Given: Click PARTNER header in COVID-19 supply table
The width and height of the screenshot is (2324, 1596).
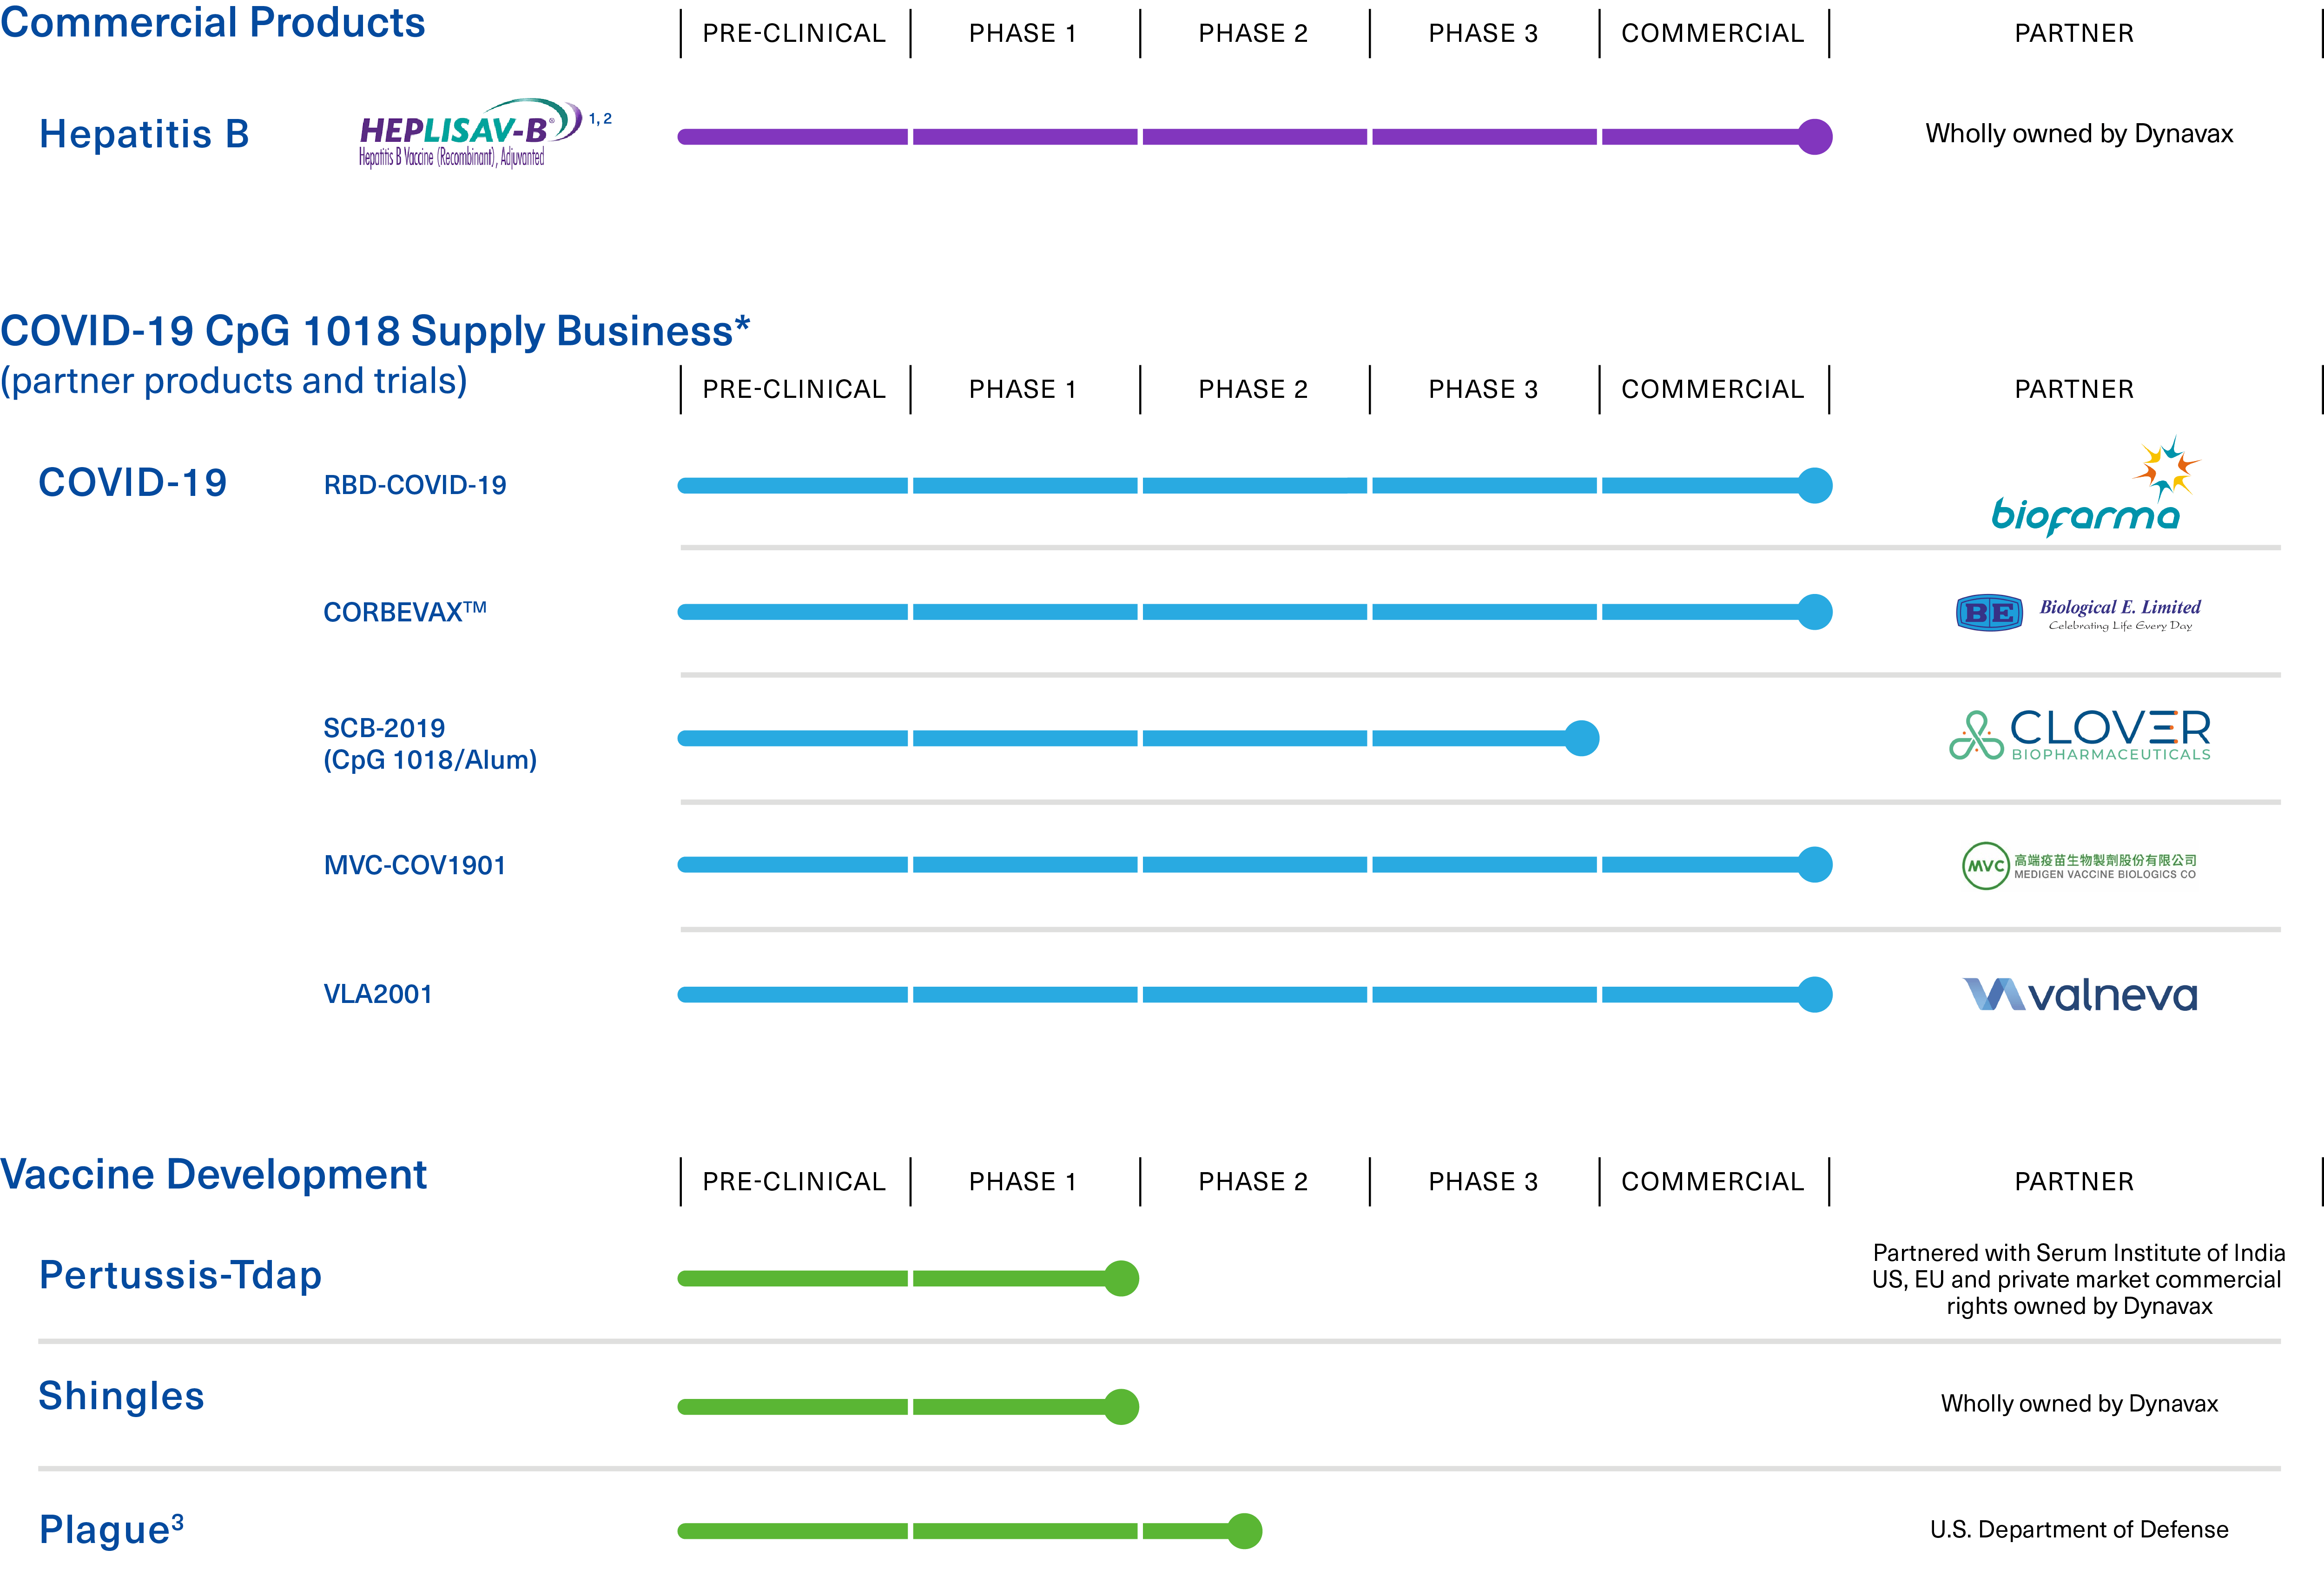Looking at the screenshot, I should click(2074, 390).
